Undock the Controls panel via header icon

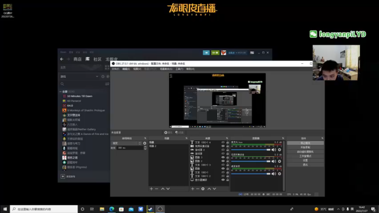322,138
